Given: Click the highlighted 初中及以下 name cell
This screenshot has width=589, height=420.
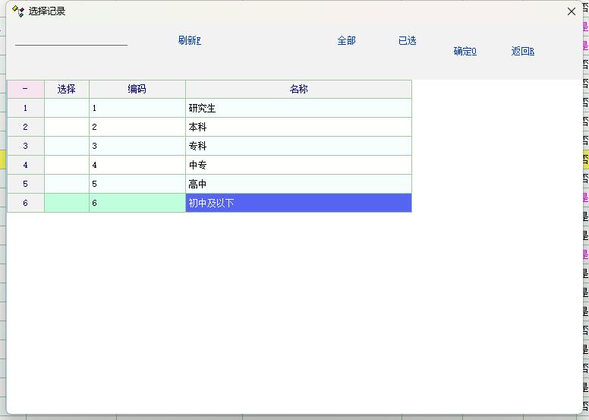Looking at the screenshot, I should (x=298, y=204).
